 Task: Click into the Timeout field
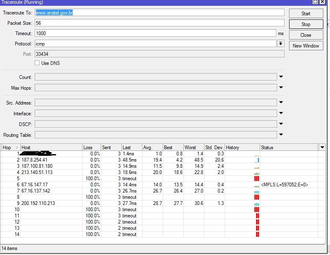(x=155, y=33)
